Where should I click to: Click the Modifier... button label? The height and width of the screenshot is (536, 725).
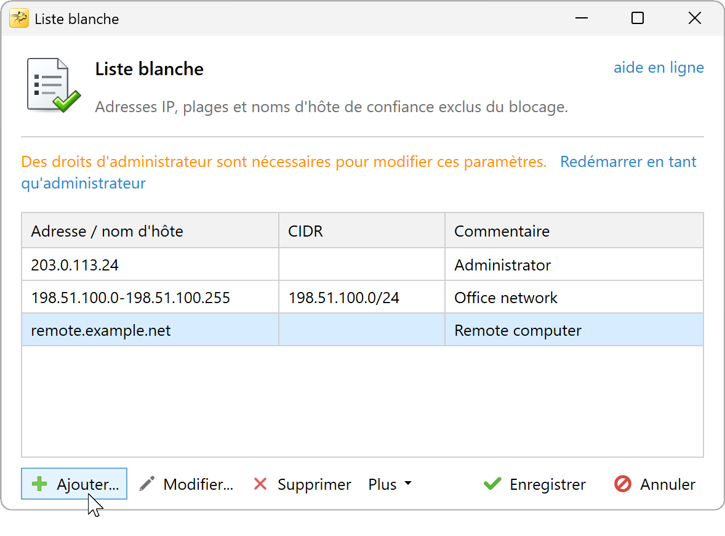(x=198, y=484)
